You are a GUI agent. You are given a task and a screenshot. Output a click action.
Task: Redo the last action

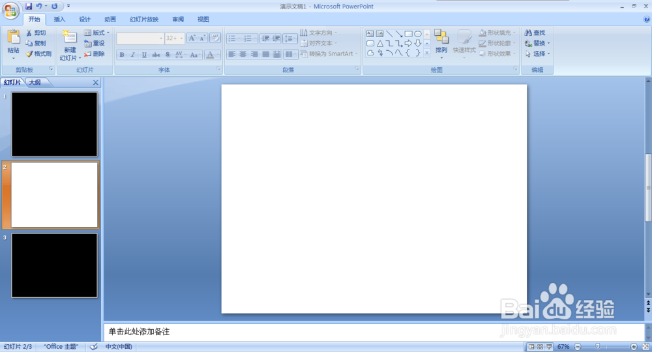click(55, 7)
